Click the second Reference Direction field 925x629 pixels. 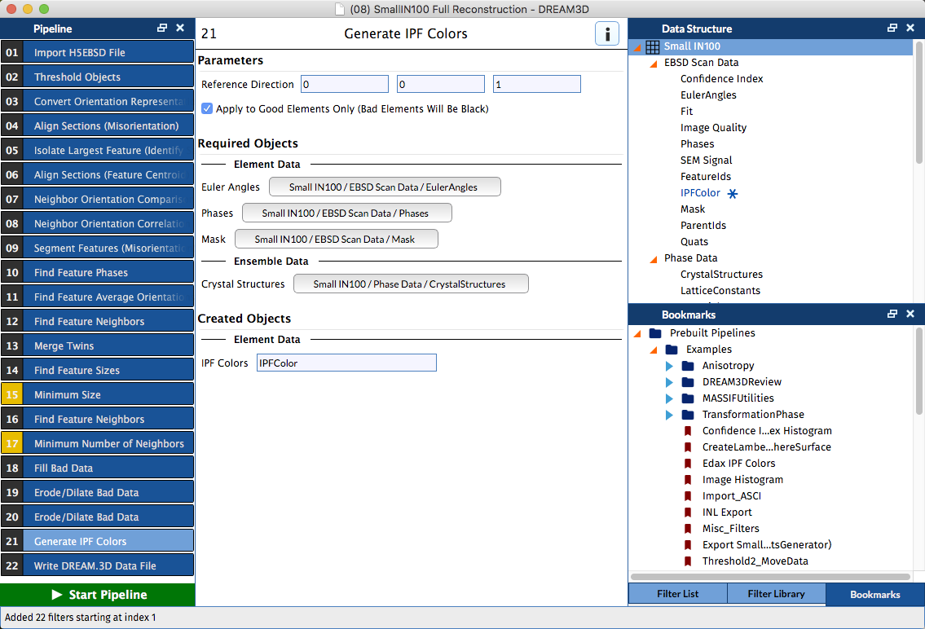tap(441, 84)
